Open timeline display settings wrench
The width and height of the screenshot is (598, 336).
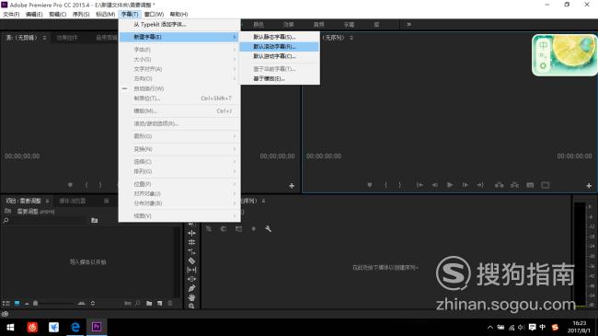pyautogui.click(x=268, y=228)
